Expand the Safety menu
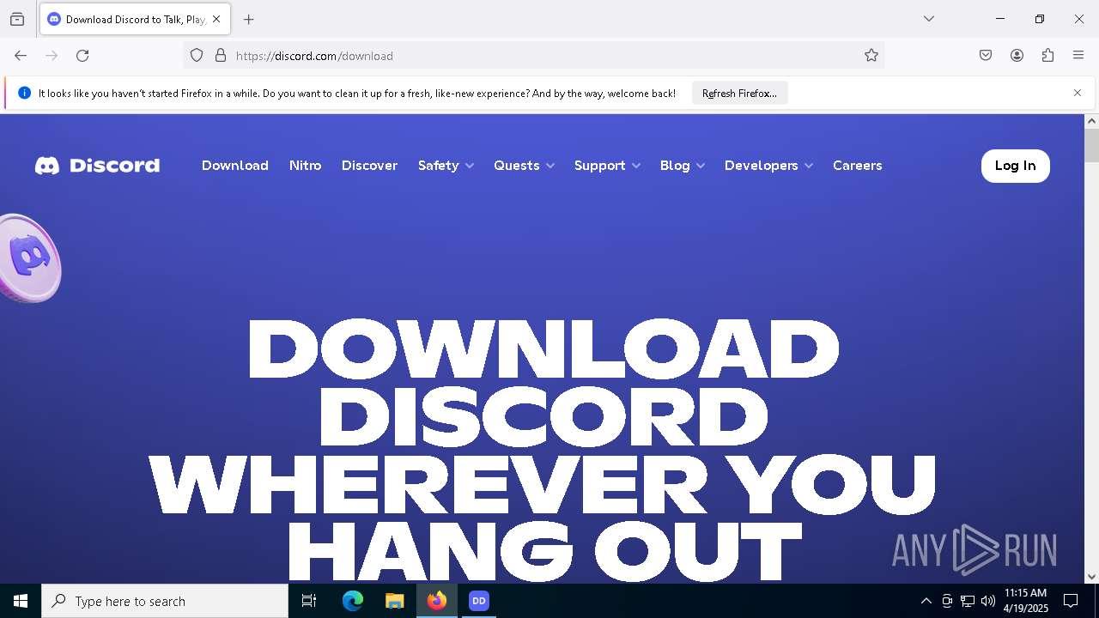The image size is (1099, 618). point(446,166)
